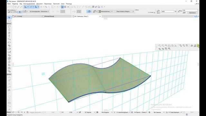Select the Column tool

click(x=9, y=36)
